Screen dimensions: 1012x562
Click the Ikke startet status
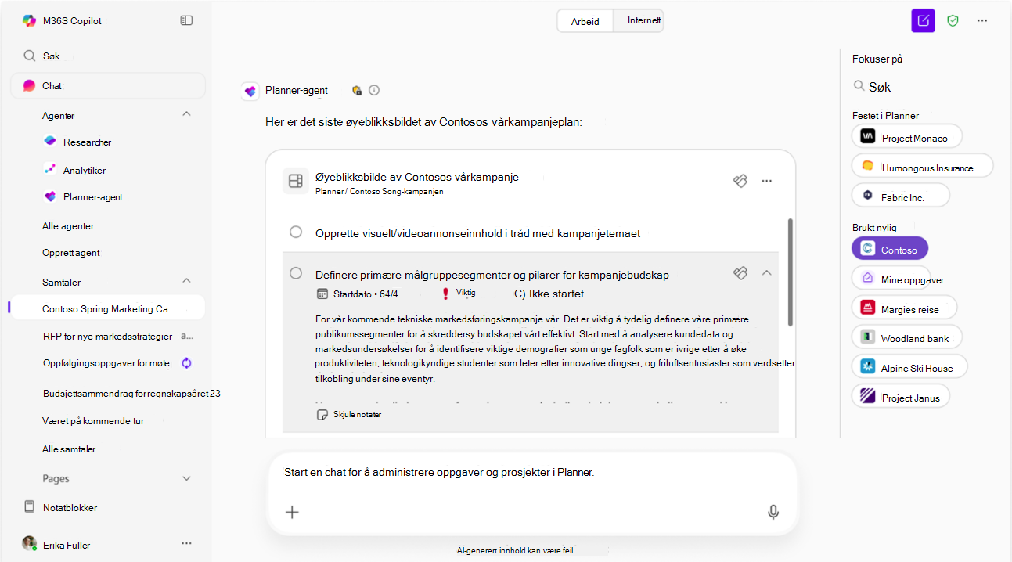tap(549, 294)
